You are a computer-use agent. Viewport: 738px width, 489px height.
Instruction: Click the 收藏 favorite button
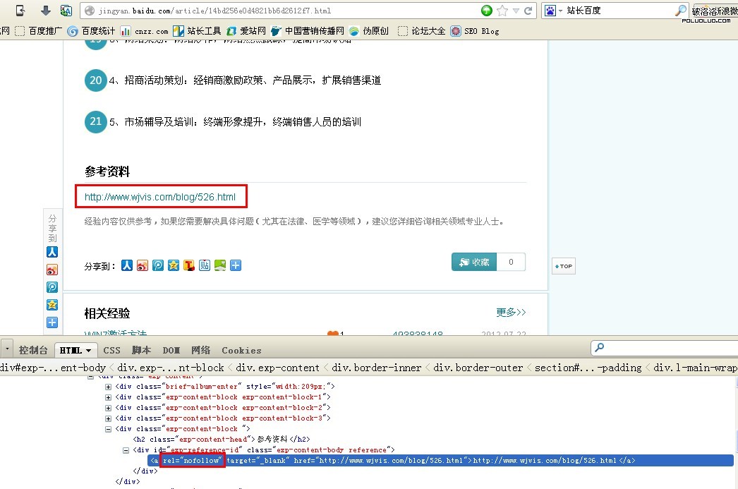(474, 262)
